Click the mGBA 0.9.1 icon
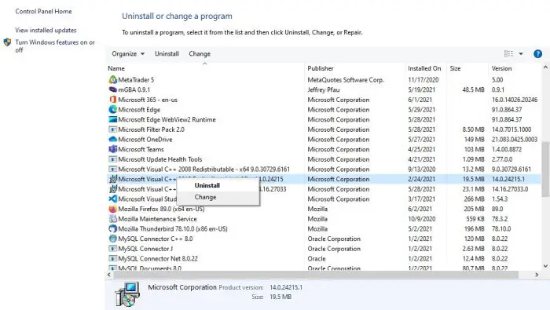The height and width of the screenshot is (310, 550). pyautogui.click(x=112, y=89)
